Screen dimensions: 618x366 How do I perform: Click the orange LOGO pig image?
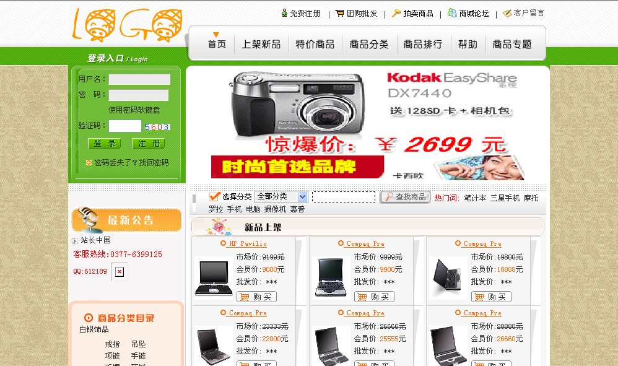point(128,25)
